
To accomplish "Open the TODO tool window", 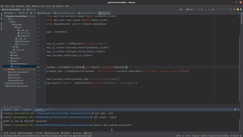I will (39, 133).
